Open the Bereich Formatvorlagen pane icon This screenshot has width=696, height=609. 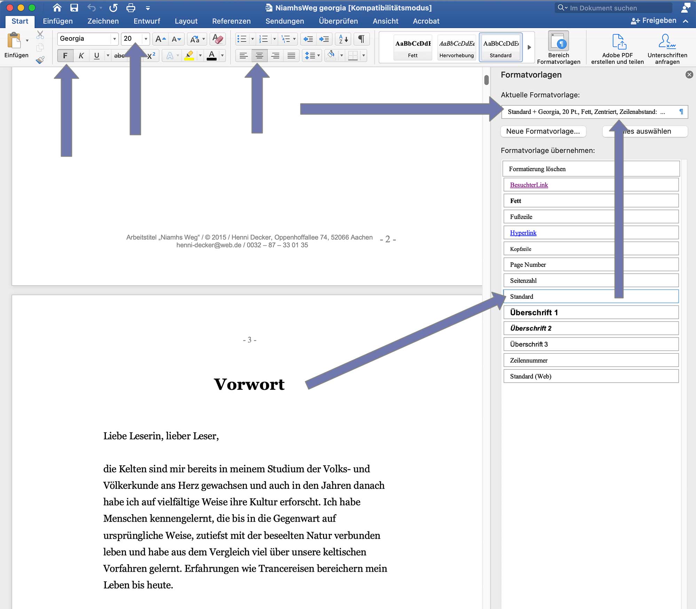tap(558, 41)
